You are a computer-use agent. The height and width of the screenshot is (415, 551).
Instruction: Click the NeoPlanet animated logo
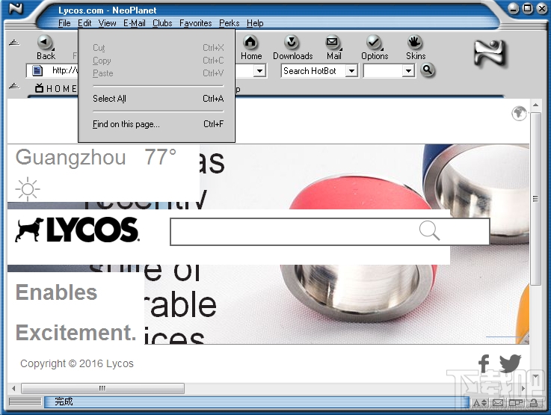coord(491,53)
